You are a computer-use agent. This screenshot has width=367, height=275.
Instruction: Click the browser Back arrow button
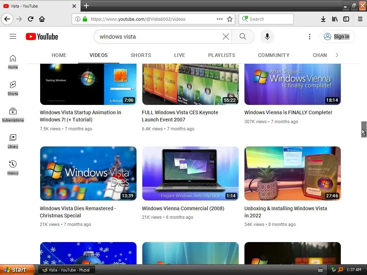7,19
